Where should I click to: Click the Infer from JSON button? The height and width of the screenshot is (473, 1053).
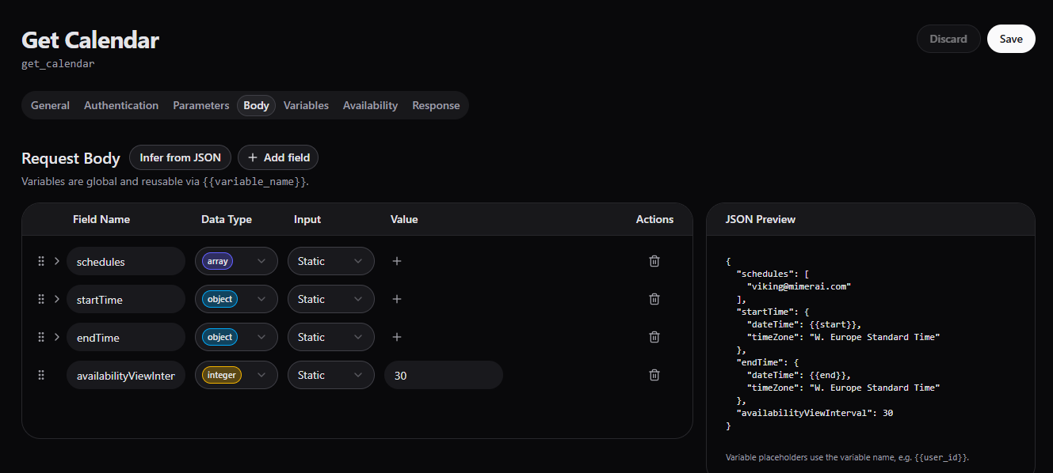(x=180, y=157)
